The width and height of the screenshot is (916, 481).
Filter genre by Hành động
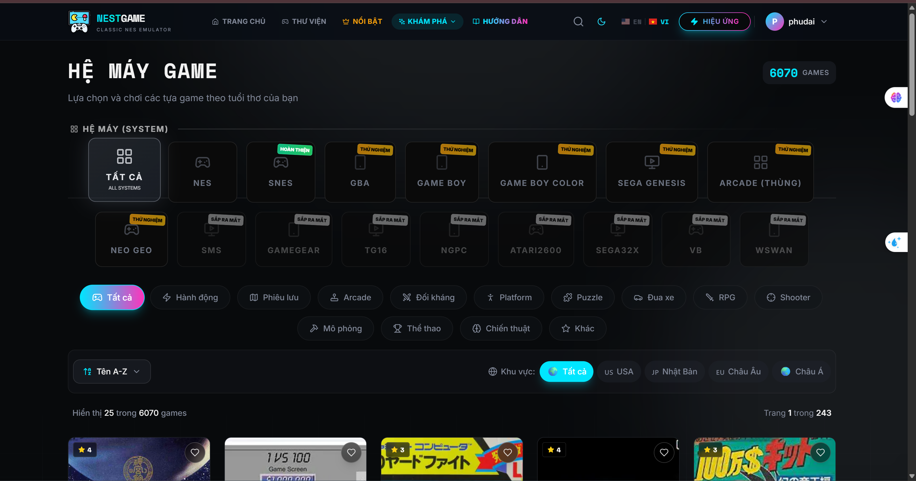click(190, 298)
